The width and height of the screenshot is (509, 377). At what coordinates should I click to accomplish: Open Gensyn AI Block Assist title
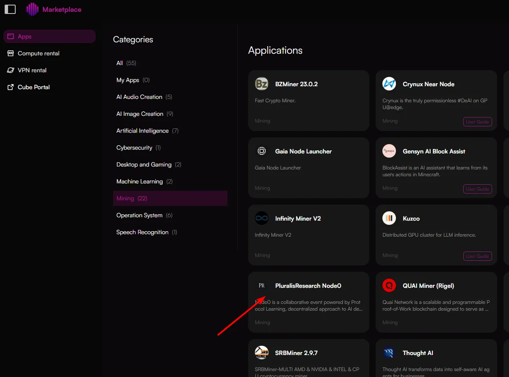pyautogui.click(x=434, y=151)
